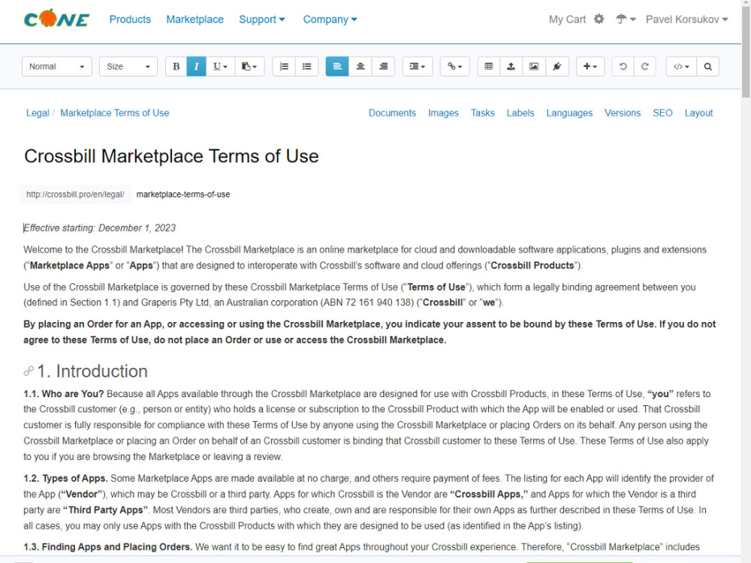Open the Normal paragraph style dropdown
Viewport: 751px width, 563px height.
tap(56, 67)
